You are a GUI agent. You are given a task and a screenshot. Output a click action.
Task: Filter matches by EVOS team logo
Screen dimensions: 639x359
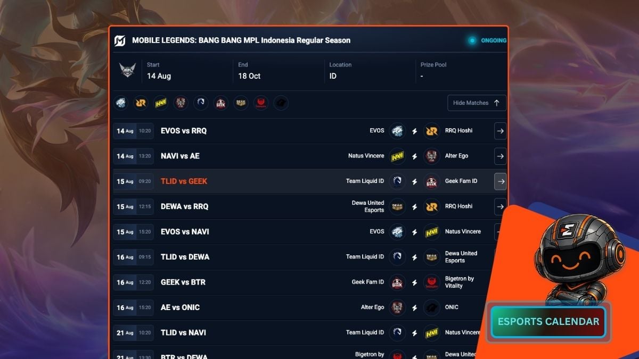(x=121, y=103)
